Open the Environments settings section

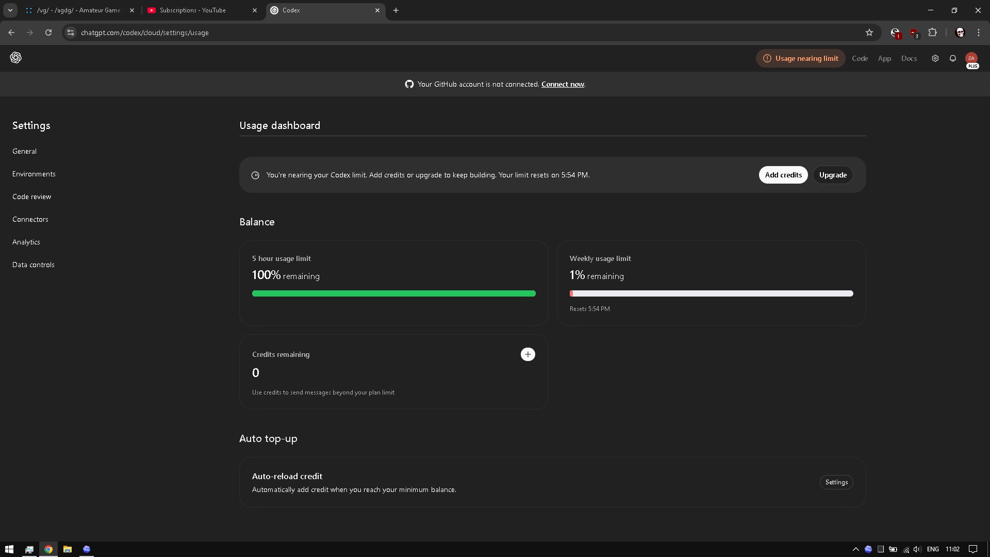pyautogui.click(x=34, y=174)
